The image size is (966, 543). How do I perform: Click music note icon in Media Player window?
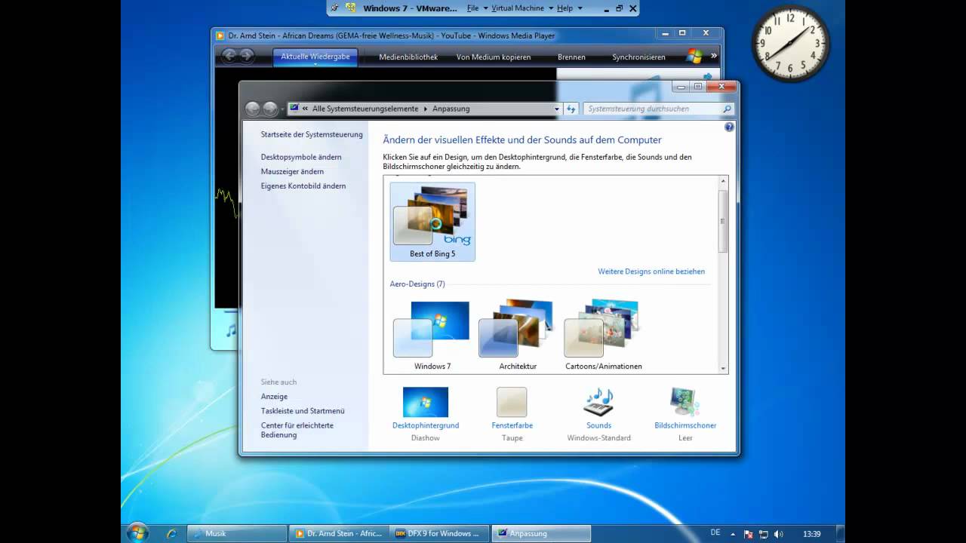pyautogui.click(x=231, y=331)
